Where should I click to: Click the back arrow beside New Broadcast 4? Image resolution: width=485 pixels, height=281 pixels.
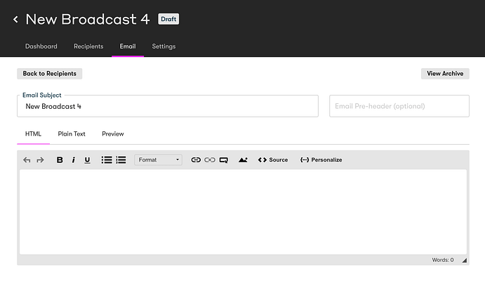[x=15, y=20]
